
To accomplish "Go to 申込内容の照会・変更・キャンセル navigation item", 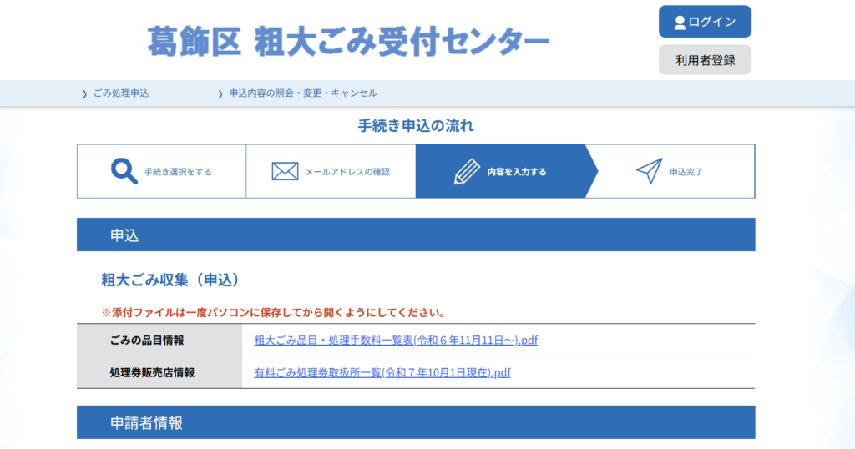I will click(303, 93).
